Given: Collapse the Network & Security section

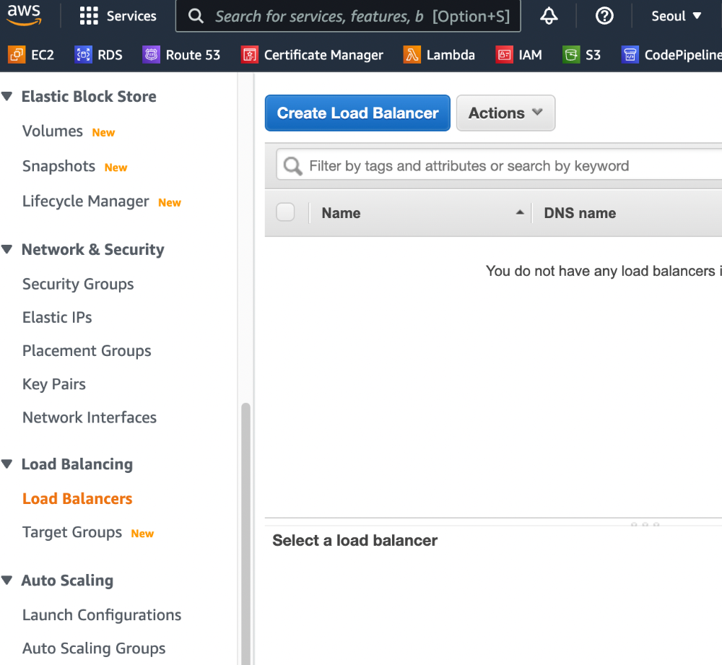Looking at the screenshot, I should [7, 249].
